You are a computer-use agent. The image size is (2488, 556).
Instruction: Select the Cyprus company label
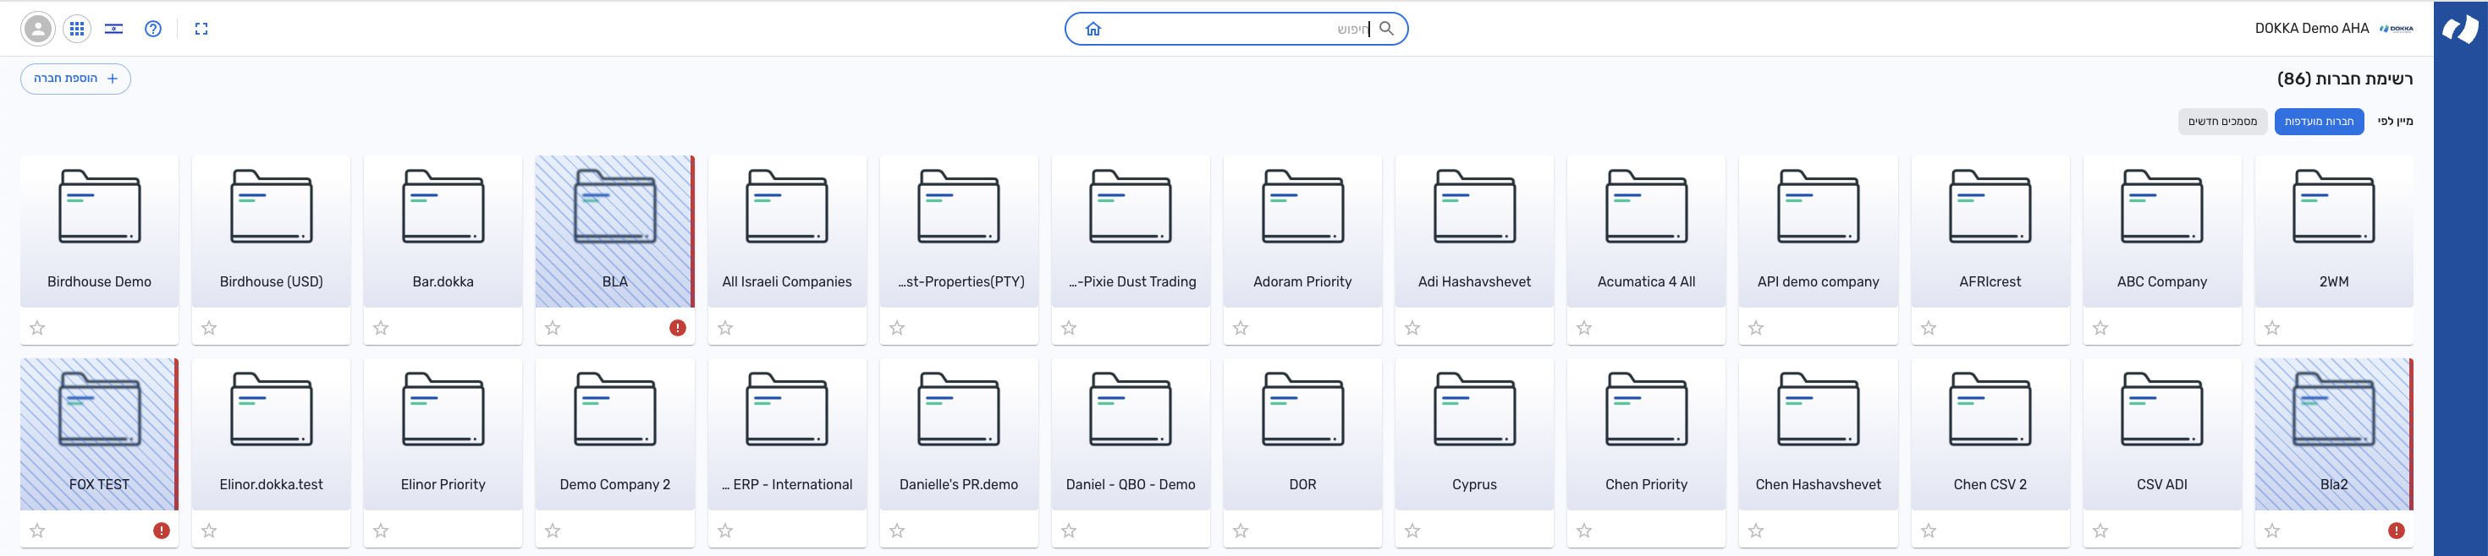(1475, 485)
